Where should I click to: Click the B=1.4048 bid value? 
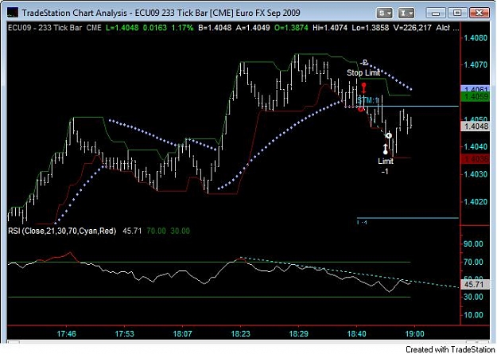(215, 28)
